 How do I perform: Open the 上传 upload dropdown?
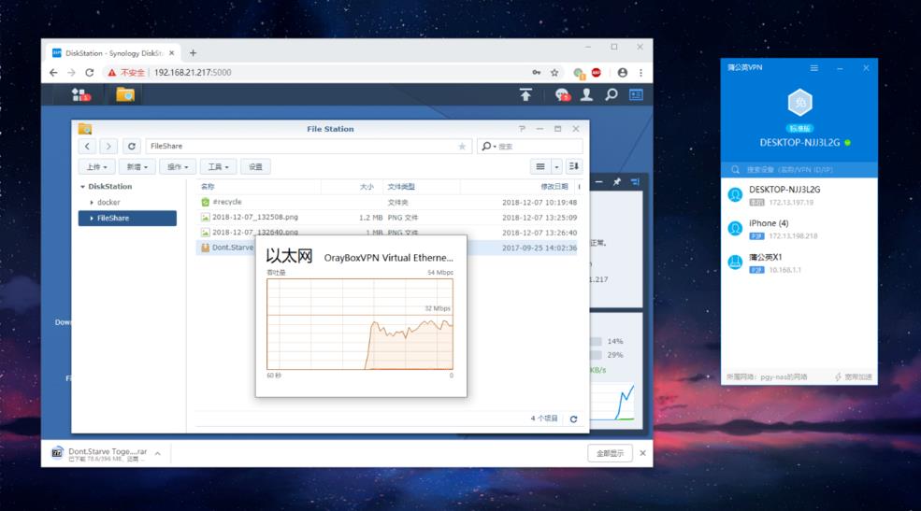[x=96, y=166]
